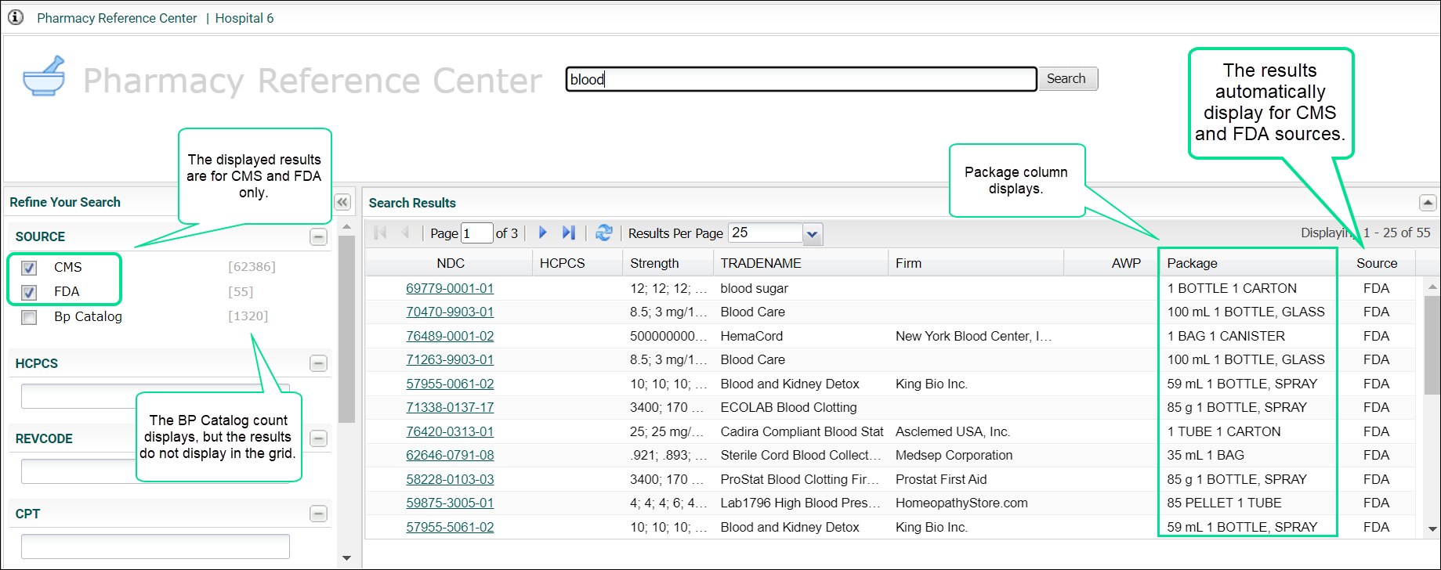Collapse the SOURCE filter section

[x=318, y=236]
